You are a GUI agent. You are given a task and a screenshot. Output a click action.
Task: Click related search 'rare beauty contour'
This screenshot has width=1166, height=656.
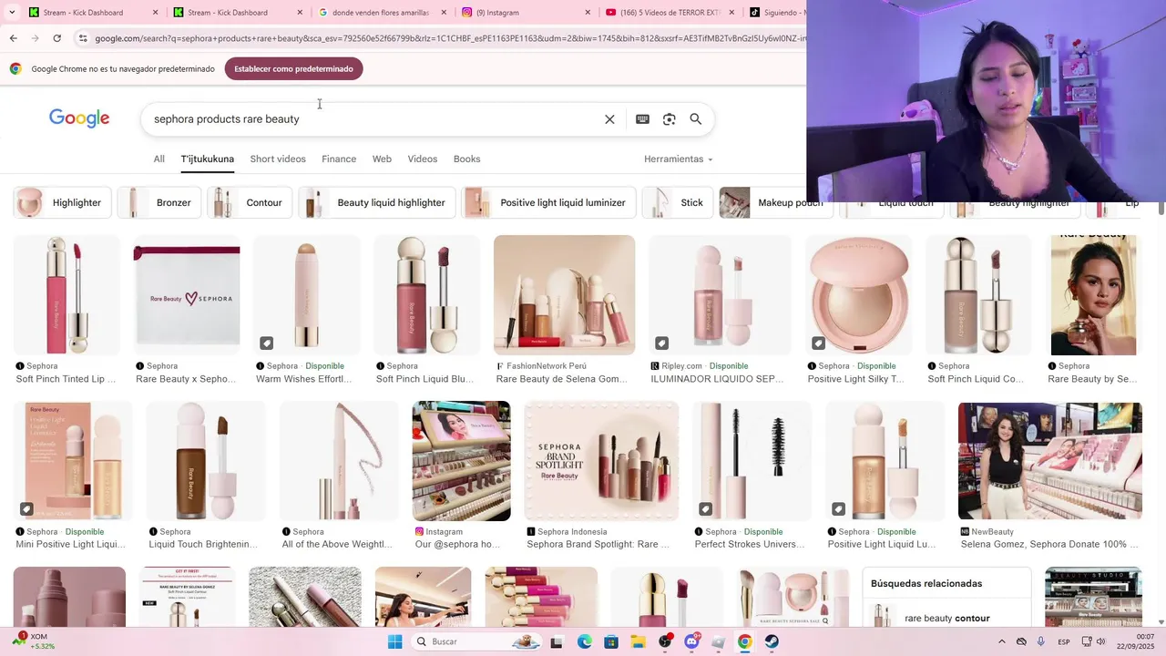(947, 618)
